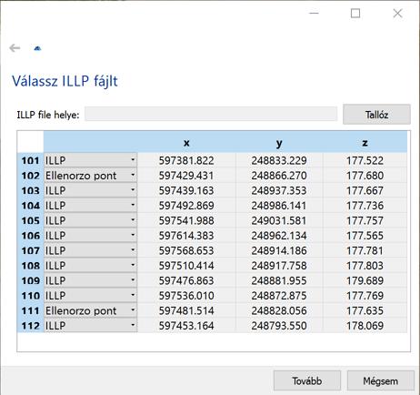This screenshot has height=395, width=420.
Task: Click the small blue app icon beside back arrow
Action: [37, 48]
